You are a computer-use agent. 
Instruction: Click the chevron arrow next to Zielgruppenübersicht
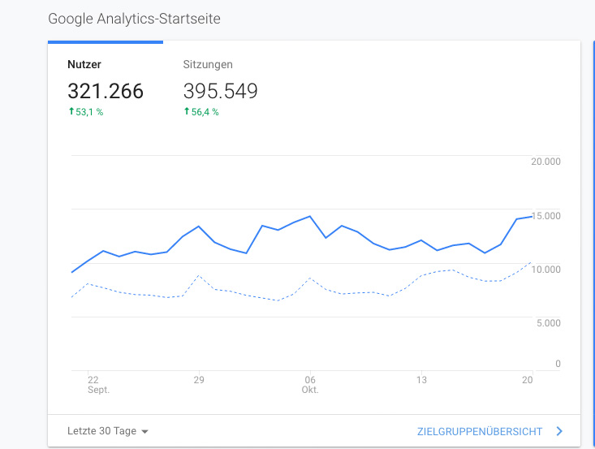[559, 431]
